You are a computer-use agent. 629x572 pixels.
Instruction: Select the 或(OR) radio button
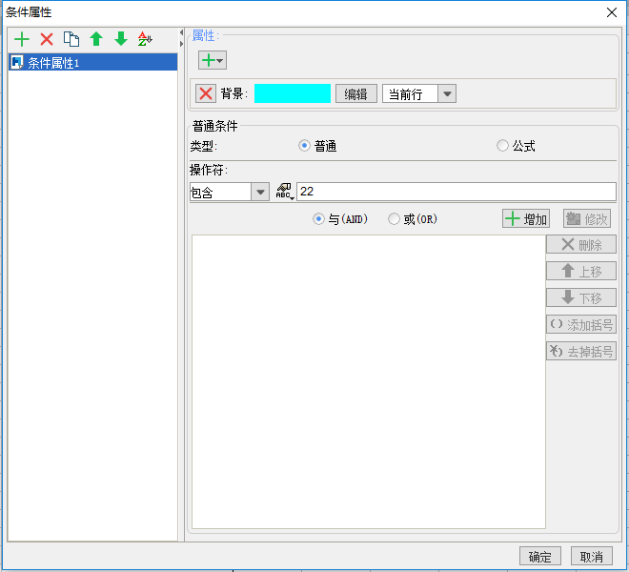tap(394, 218)
